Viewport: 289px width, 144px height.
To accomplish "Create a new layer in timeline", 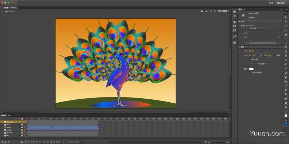I will (x=3, y=142).
